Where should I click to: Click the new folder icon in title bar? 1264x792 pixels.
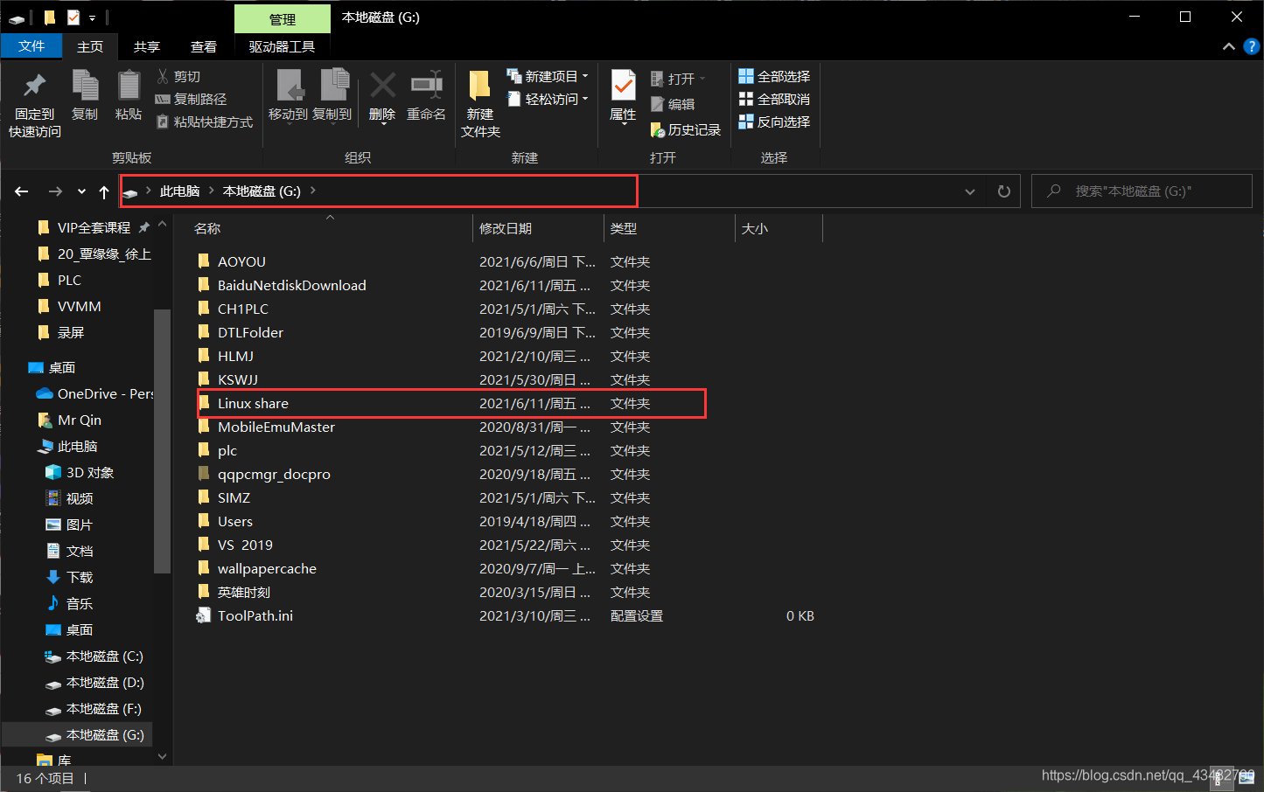coord(50,17)
